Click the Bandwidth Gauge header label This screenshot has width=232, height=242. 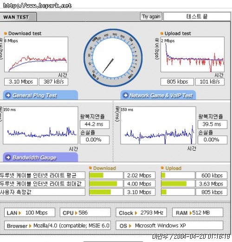(x=34, y=158)
